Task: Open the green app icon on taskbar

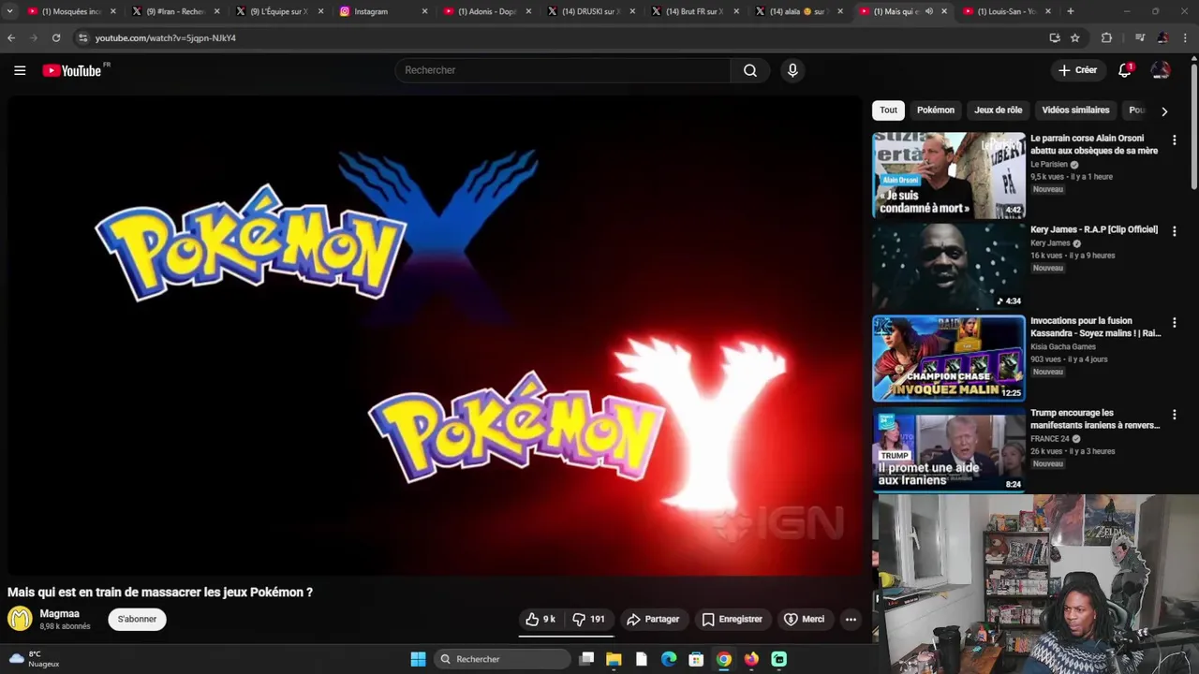Action: tap(778, 659)
